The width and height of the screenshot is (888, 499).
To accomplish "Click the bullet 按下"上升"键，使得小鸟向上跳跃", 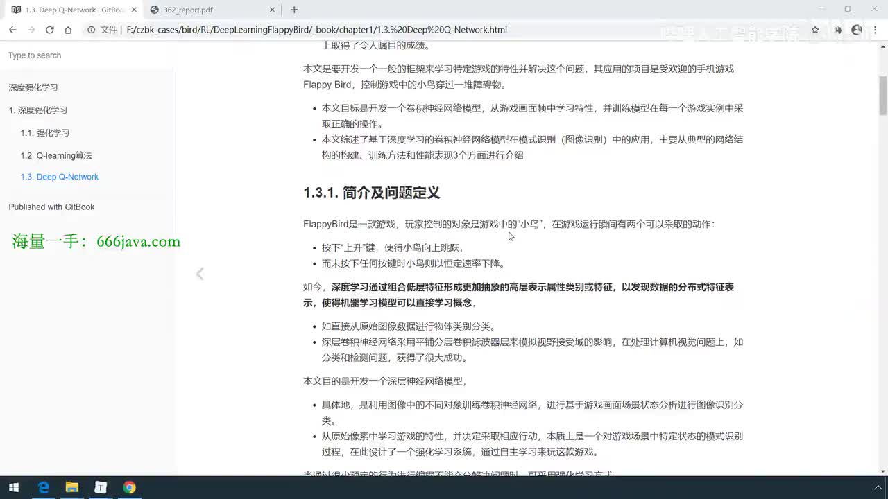I will (392, 247).
